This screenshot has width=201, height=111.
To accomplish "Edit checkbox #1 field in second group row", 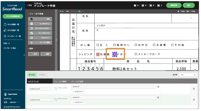I will click(x=113, y=97).
